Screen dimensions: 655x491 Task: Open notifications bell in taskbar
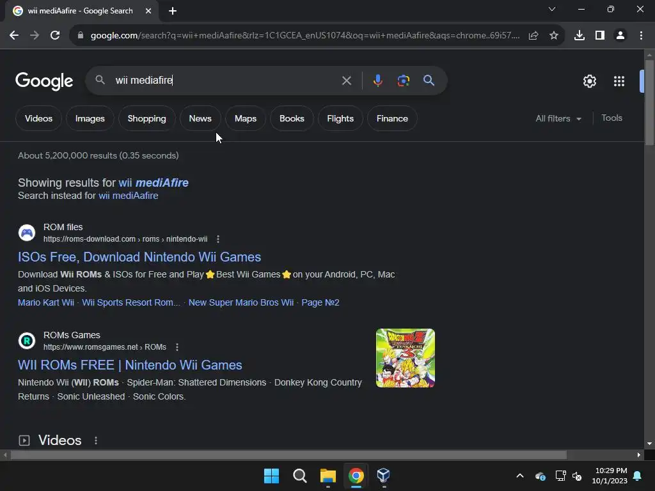pos(638,476)
